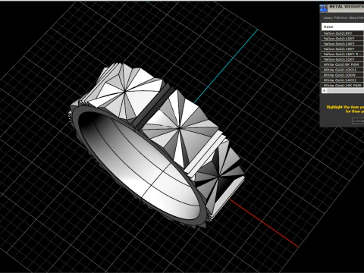The height and width of the screenshot is (273, 364).
Task: Click the ring model in the viewport
Action: tap(157, 146)
